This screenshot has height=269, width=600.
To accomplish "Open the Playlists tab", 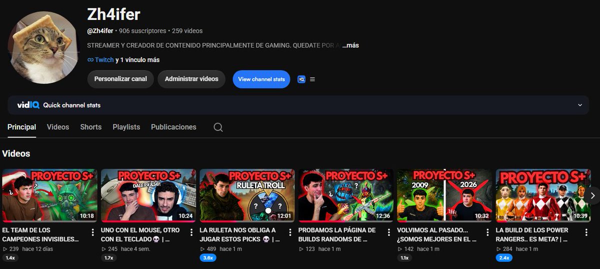I will point(126,127).
